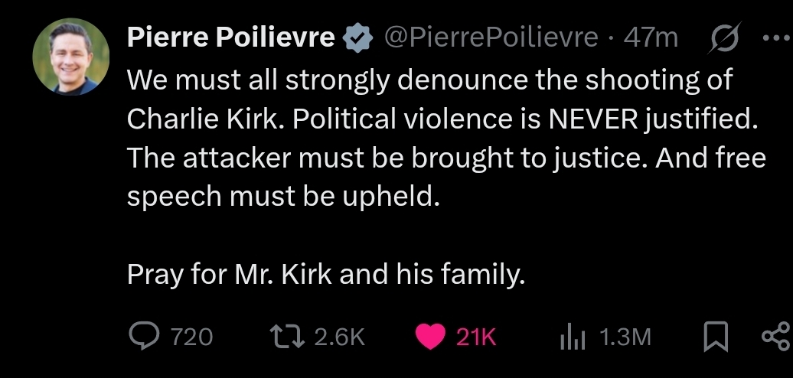Screen dimensions: 793x378
Task: Bookmark this post
Action: [716, 337]
